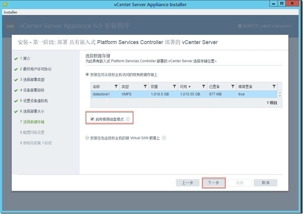Click the globe language icon
Screen dimensions: 303x214
point(240,26)
